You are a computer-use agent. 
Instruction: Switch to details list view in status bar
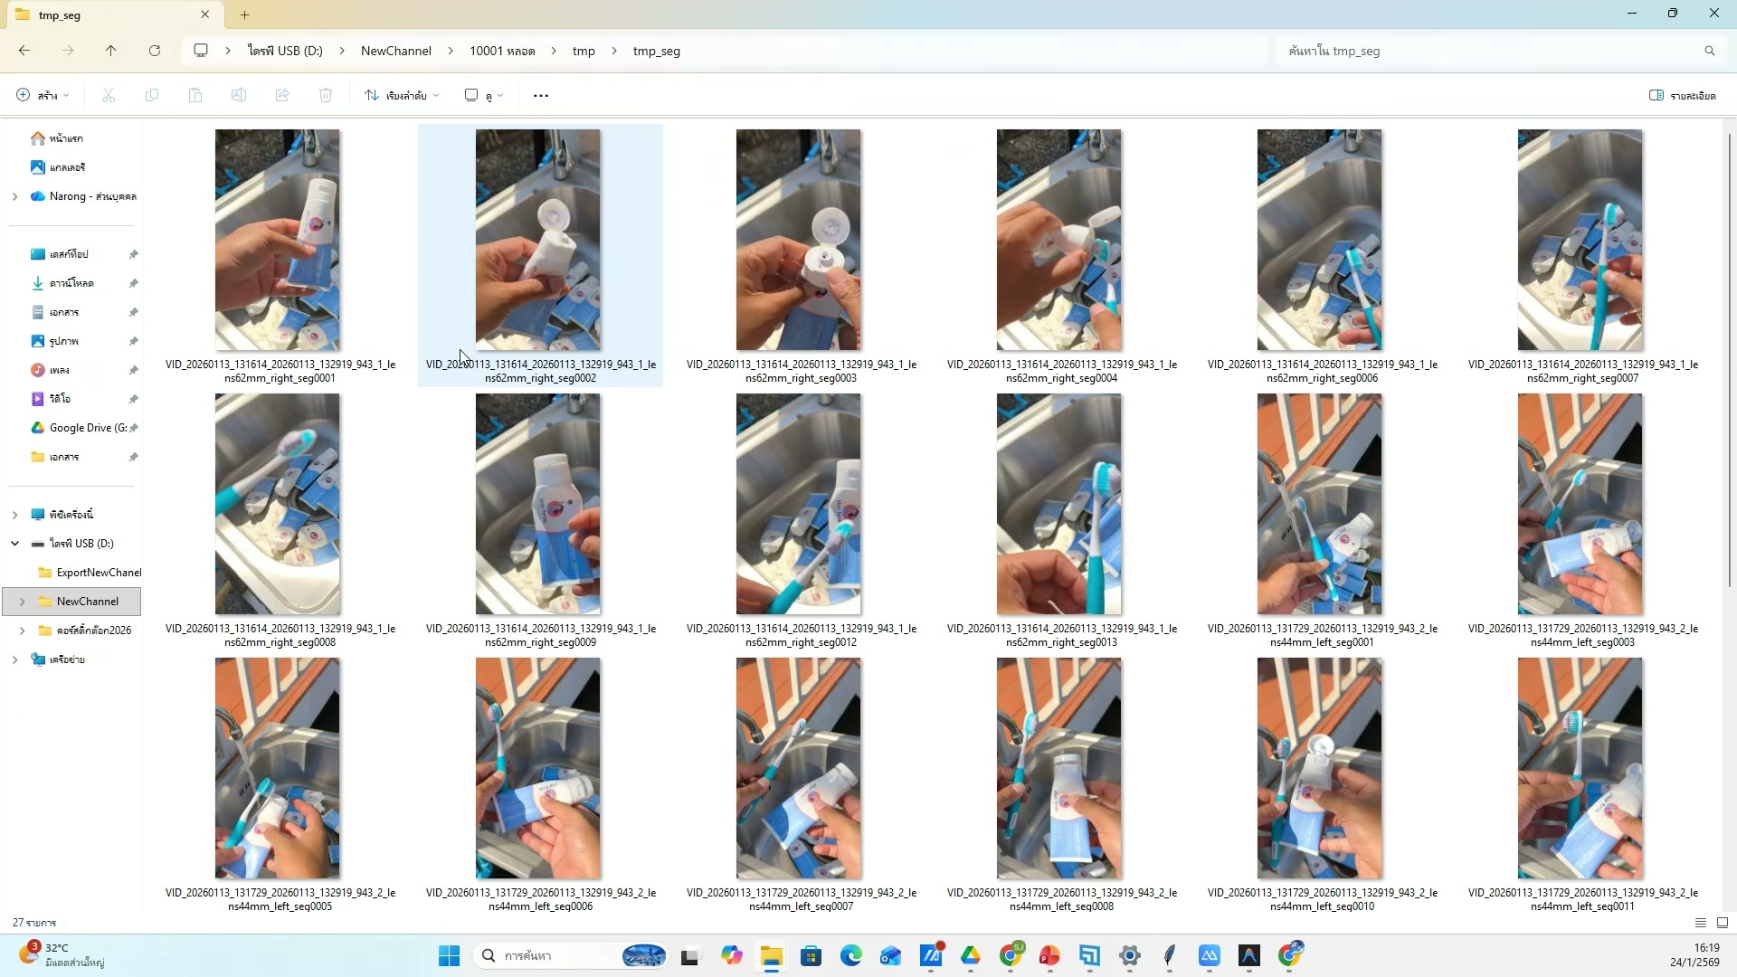pos(1700,922)
